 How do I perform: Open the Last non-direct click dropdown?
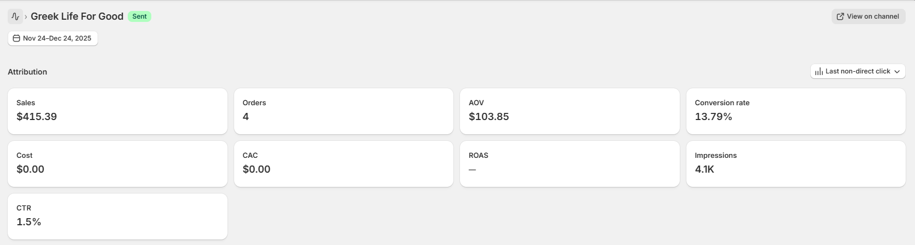click(x=857, y=71)
